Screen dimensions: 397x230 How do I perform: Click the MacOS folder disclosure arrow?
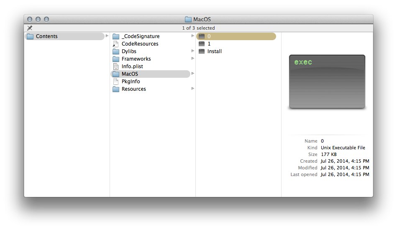coord(193,73)
